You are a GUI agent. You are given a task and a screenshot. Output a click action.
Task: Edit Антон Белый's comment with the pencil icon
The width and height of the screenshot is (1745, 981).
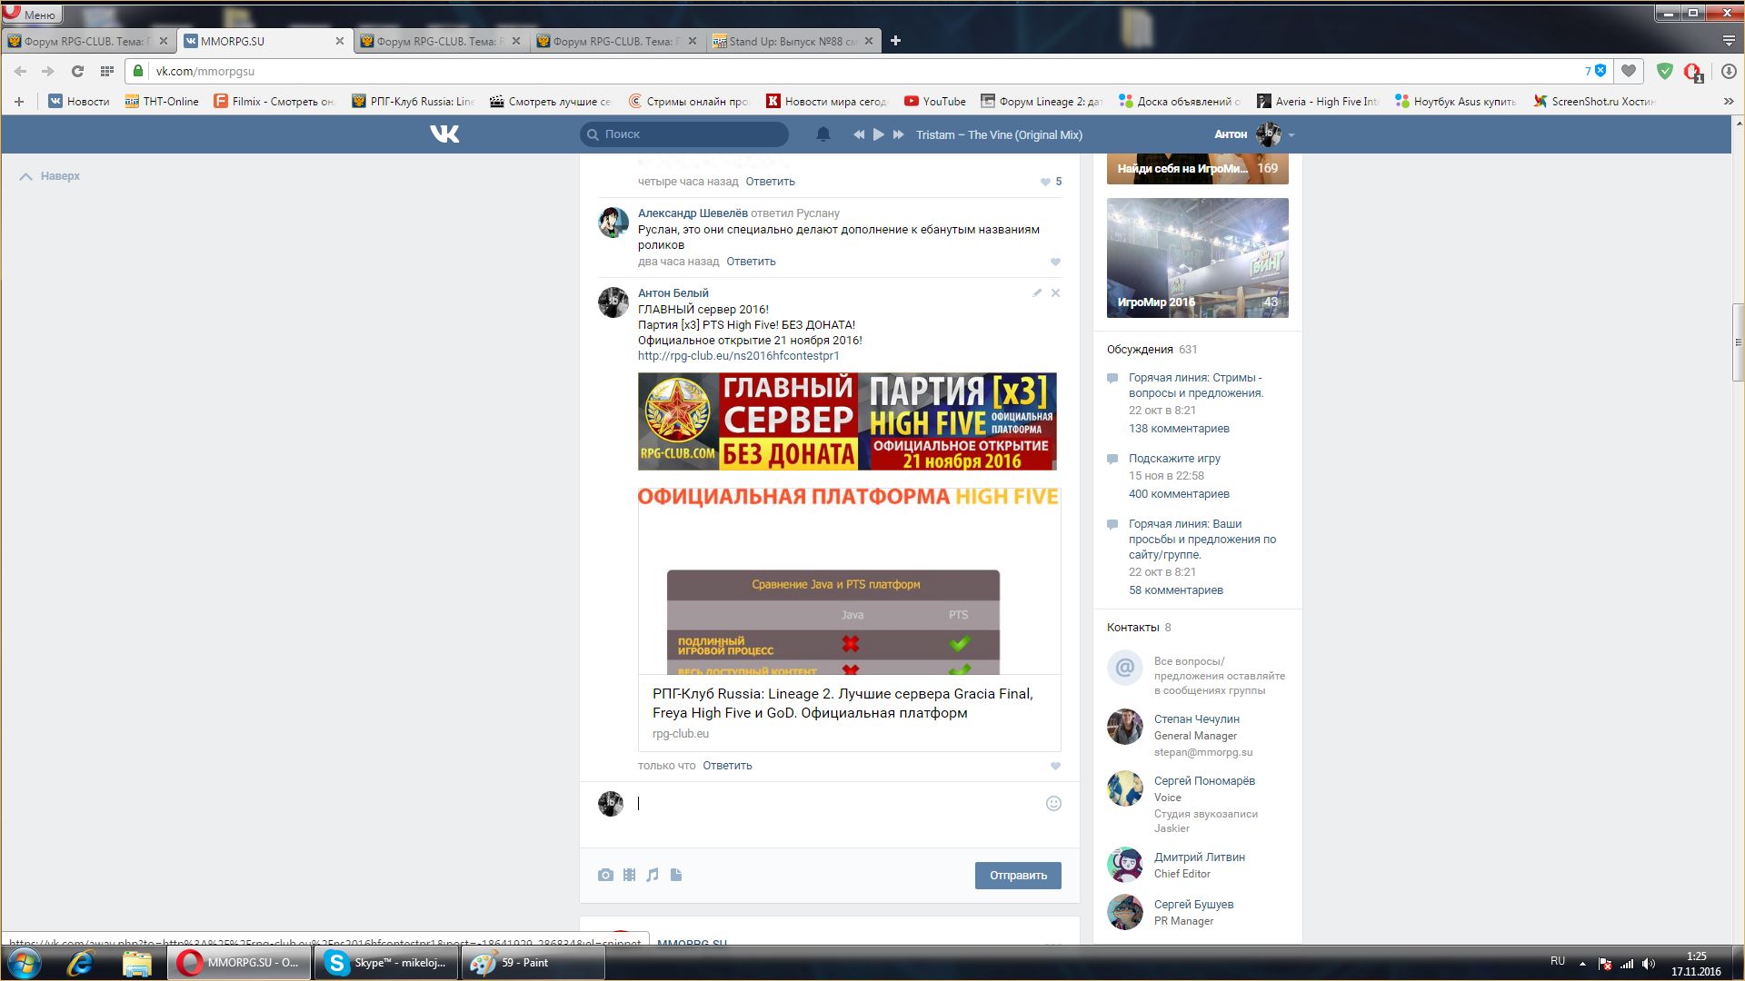click(x=1037, y=292)
